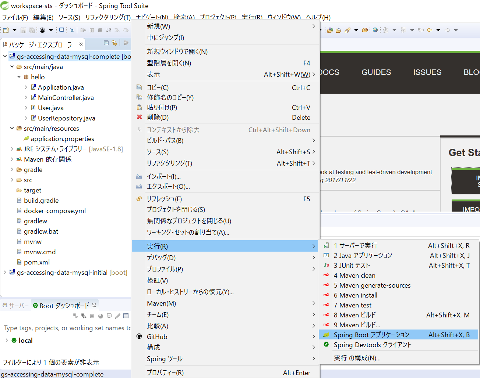Click the yellow back navigation arrow
Screen dimensions: 480x378
click(429, 30)
